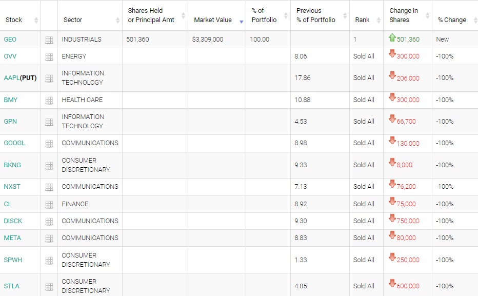The height and width of the screenshot is (296, 478).
Task: Sort by Market Value column
Action: [x=212, y=20]
